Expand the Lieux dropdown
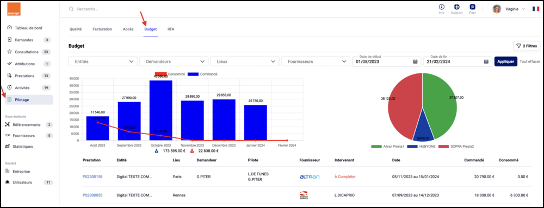This screenshot has width=544, height=208. pyautogui.click(x=245, y=61)
